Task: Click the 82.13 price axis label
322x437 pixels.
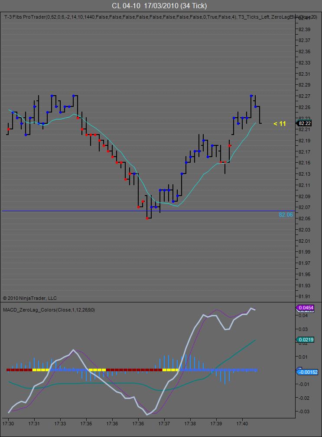Action: click(x=304, y=174)
